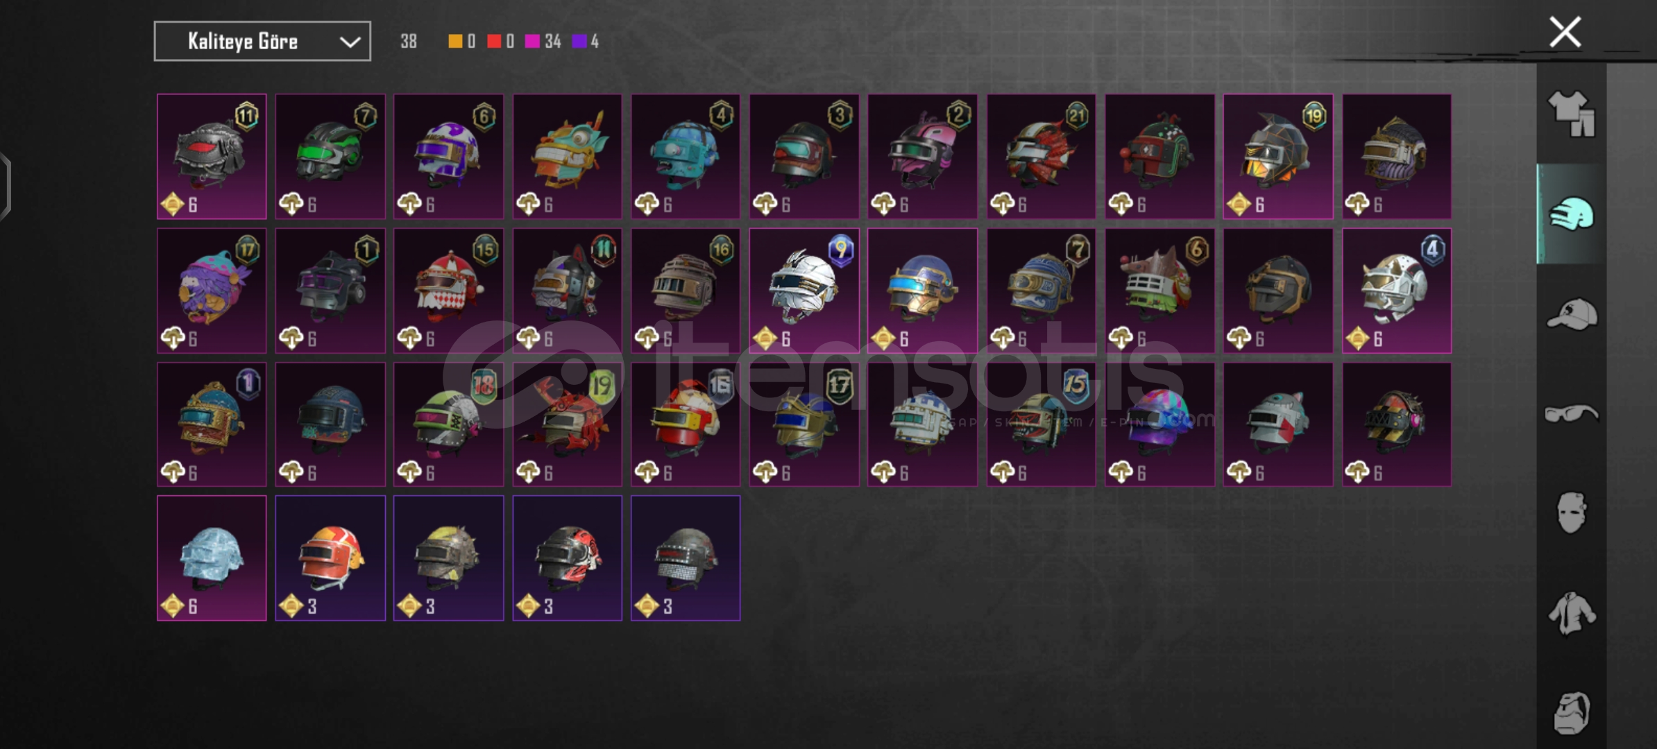Open the outfits category icon
Screen dimensions: 1657x749
point(1572,113)
